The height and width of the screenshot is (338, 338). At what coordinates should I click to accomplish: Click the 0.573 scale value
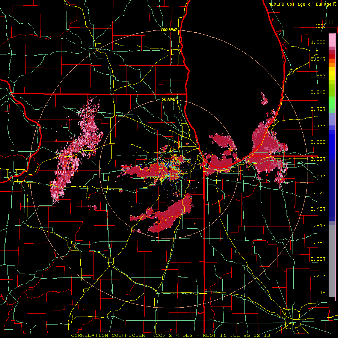point(318,176)
